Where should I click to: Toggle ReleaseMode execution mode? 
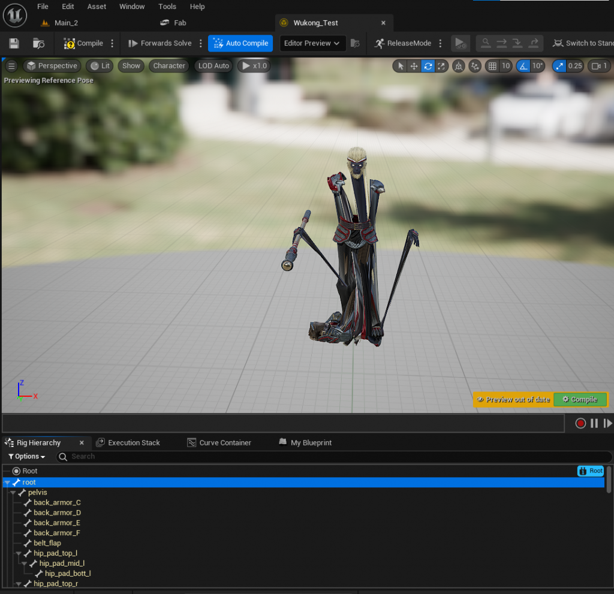tap(403, 43)
